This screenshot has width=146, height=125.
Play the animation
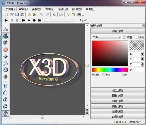click(x=6, y=20)
